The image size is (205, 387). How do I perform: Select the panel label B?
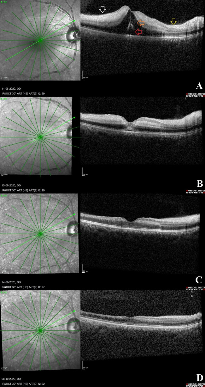pyautogui.click(x=199, y=182)
